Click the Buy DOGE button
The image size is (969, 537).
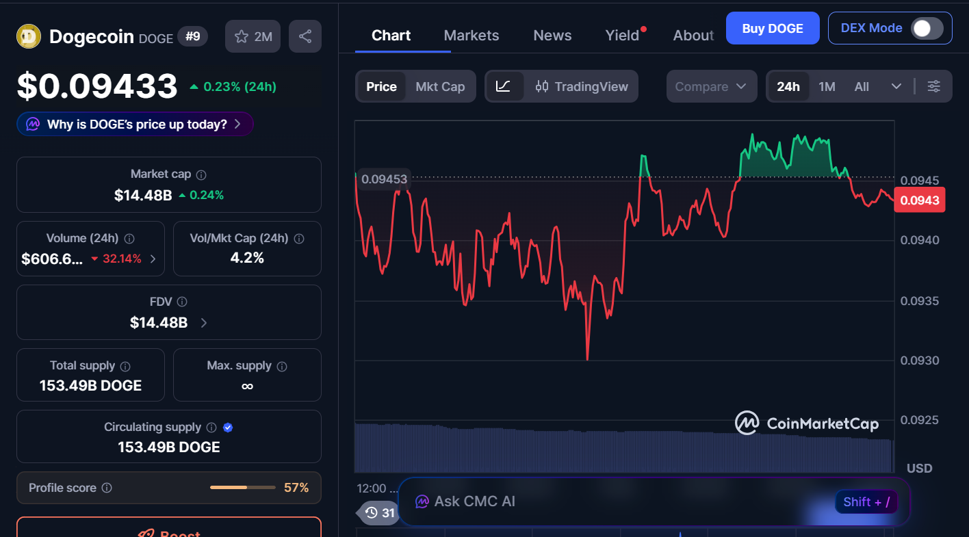point(772,28)
